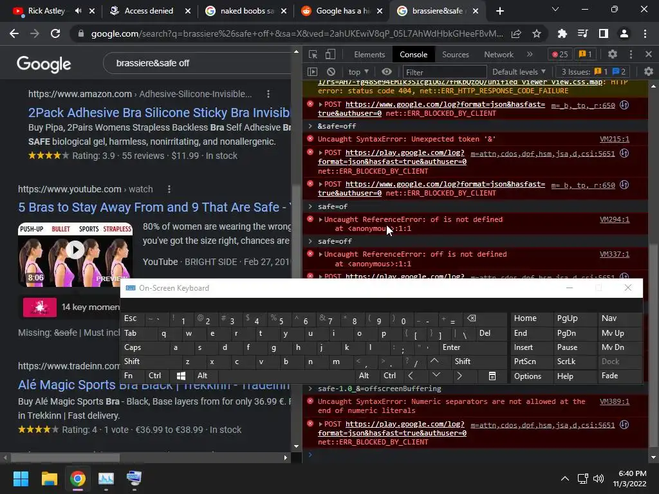This screenshot has width=659, height=494.
Task: Click the Windows key on On-Screen Keyboard
Action: click(x=181, y=376)
